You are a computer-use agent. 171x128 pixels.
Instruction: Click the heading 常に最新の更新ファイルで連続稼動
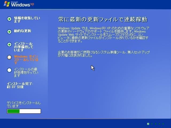[x=103, y=19]
